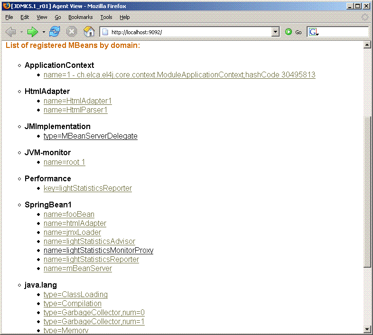
Task: Click the Back navigation arrow
Action: pos(11,32)
